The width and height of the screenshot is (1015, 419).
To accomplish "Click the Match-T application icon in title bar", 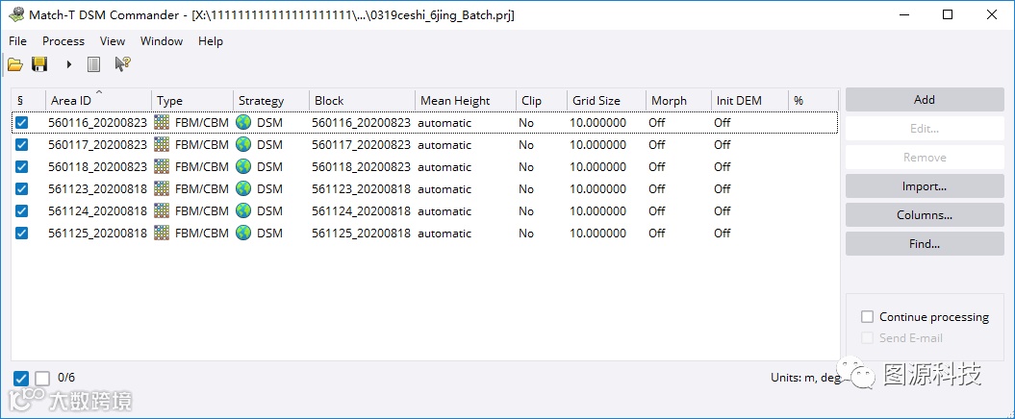I will coord(16,14).
